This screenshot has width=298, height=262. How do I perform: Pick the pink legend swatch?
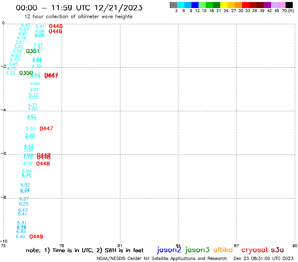click(x=281, y=5)
